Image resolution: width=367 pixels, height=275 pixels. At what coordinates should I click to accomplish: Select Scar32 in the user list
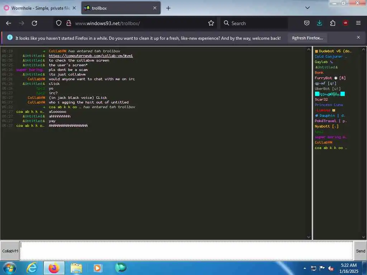(321, 100)
